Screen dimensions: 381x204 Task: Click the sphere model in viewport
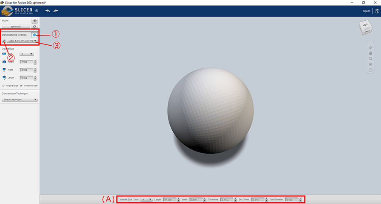[x=210, y=110]
